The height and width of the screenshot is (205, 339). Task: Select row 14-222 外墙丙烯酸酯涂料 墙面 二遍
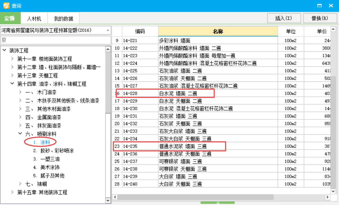pyautogui.click(x=222, y=48)
